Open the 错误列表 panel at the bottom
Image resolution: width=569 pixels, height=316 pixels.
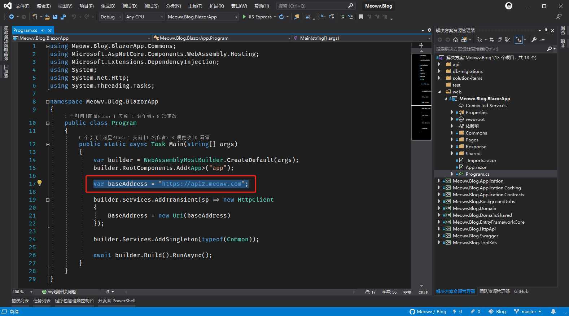[x=20, y=300]
